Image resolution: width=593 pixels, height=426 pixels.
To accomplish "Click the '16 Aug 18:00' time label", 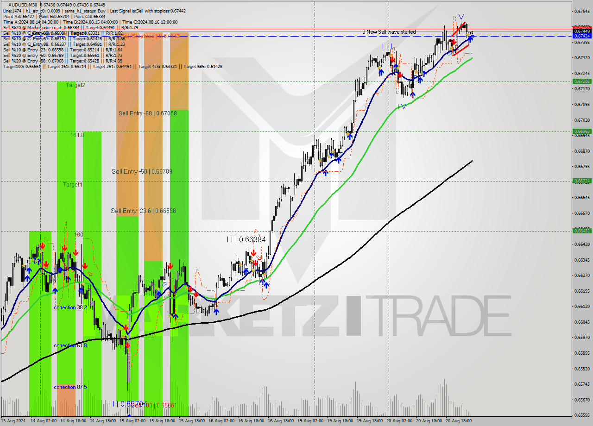I will (280, 421).
